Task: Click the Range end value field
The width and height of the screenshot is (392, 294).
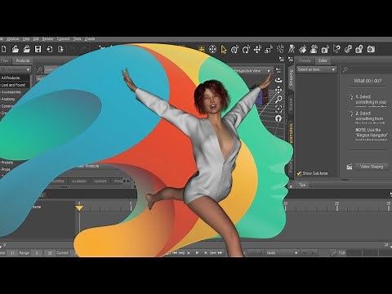Action: (x=49, y=253)
